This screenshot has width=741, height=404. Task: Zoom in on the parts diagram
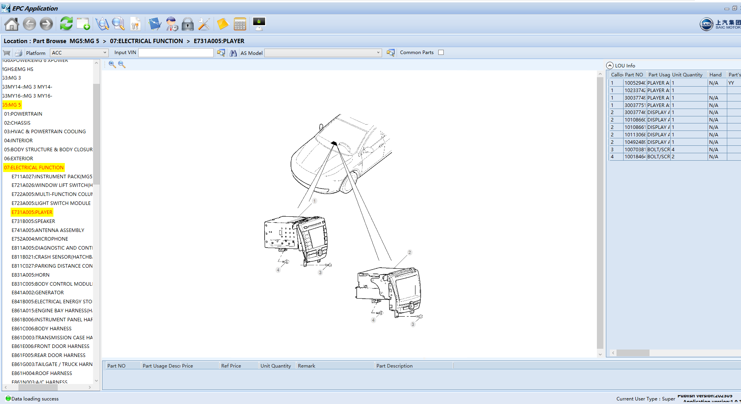[112, 65]
